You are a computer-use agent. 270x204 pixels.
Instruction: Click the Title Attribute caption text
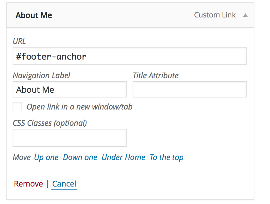(x=156, y=76)
